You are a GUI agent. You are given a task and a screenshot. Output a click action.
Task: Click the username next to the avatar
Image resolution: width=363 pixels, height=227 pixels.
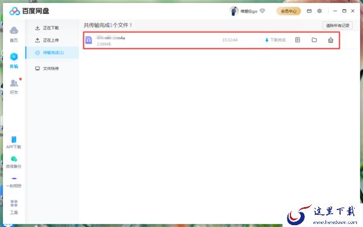pyautogui.click(x=249, y=11)
